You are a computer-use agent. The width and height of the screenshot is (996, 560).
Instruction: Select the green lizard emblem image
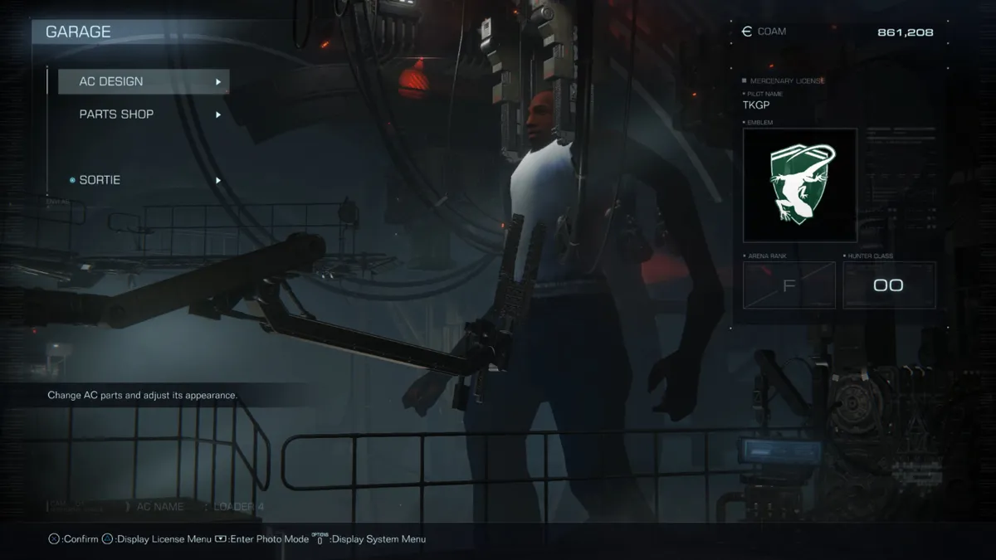[800, 184]
